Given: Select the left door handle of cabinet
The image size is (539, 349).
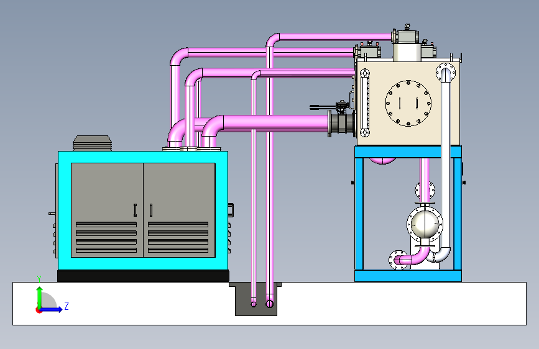Looking at the screenshot, I should 136,211.
